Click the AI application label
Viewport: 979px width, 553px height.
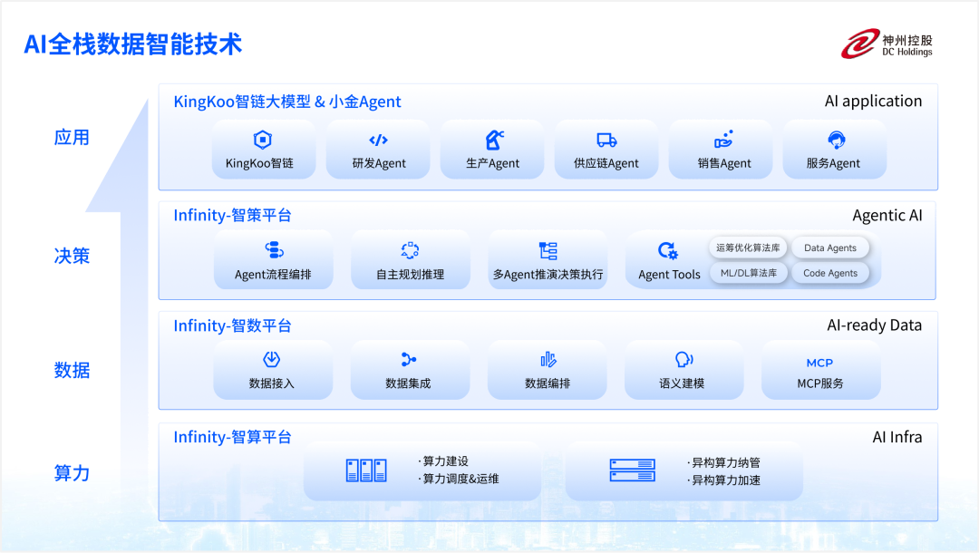click(x=873, y=102)
